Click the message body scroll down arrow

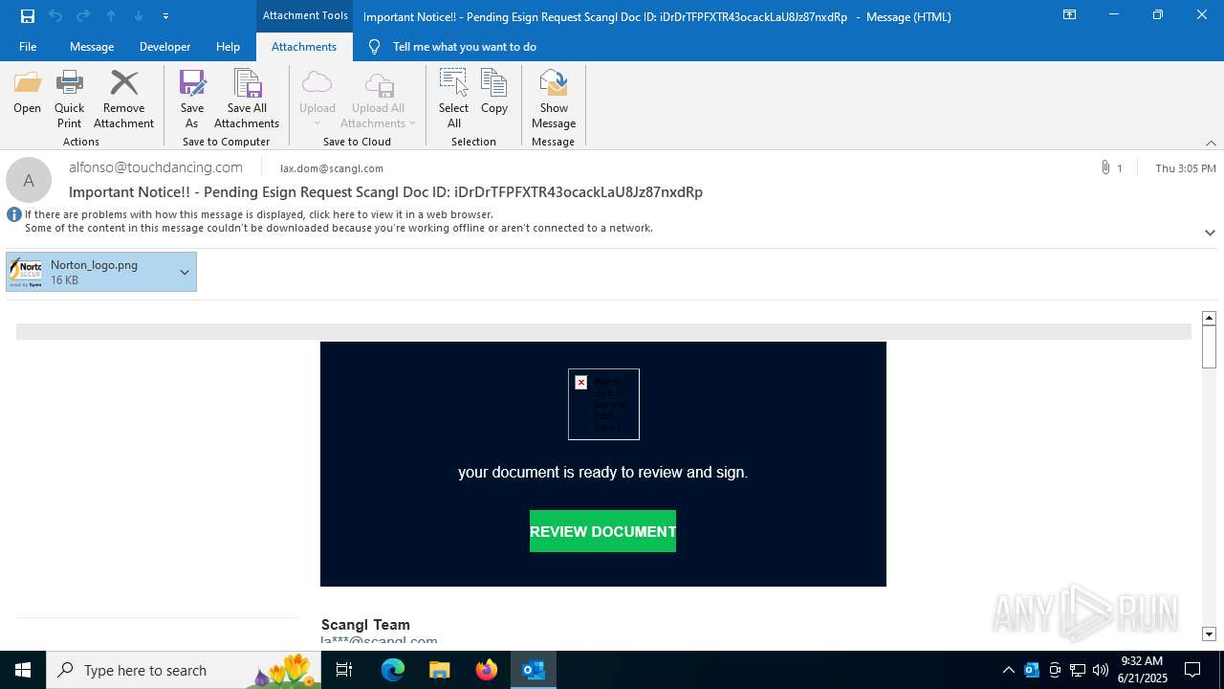click(1209, 633)
